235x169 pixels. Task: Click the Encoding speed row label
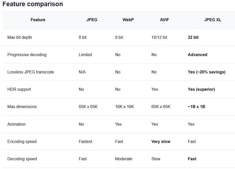[x=22, y=141]
